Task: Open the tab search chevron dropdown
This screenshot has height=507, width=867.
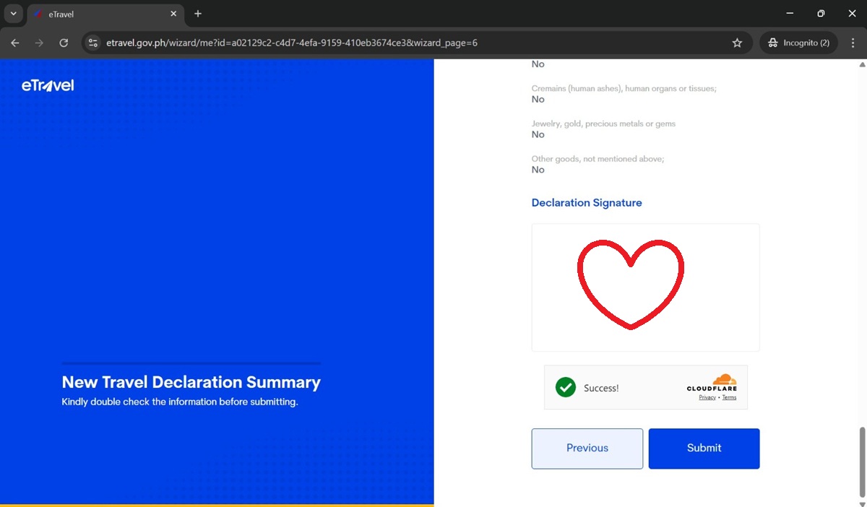Action: pos(13,13)
